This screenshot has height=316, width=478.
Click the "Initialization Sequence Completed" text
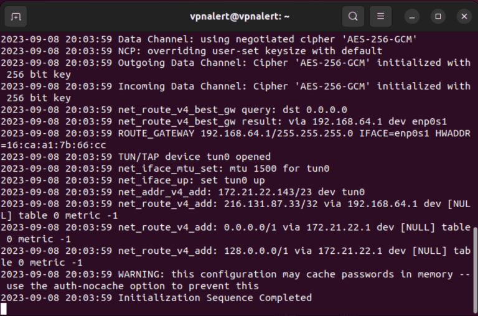click(x=215, y=298)
